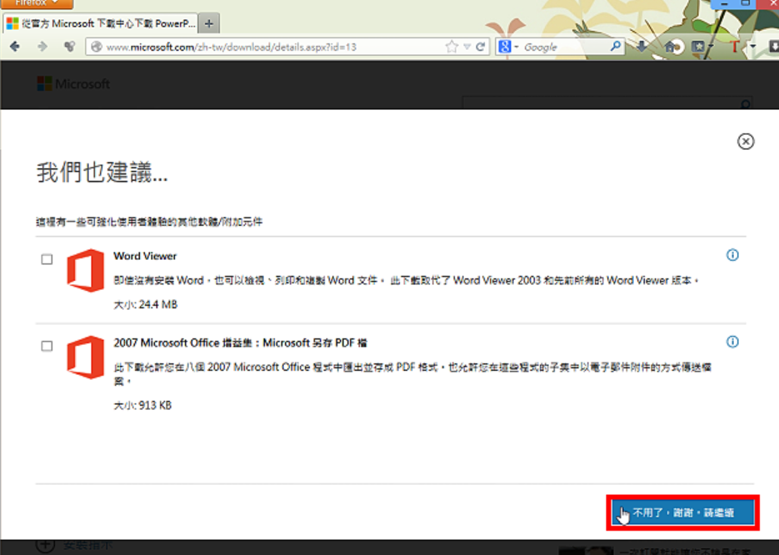Reload the page with the refresh icon

click(x=480, y=47)
